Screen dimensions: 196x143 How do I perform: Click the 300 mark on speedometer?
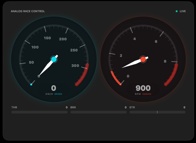[x=75, y=66]
